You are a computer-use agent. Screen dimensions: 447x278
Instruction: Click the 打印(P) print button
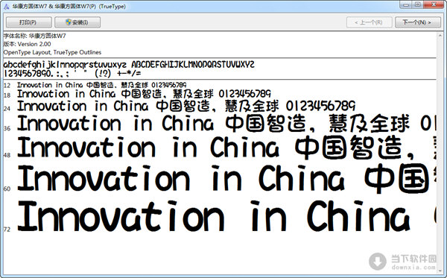[x=28, y=22]
